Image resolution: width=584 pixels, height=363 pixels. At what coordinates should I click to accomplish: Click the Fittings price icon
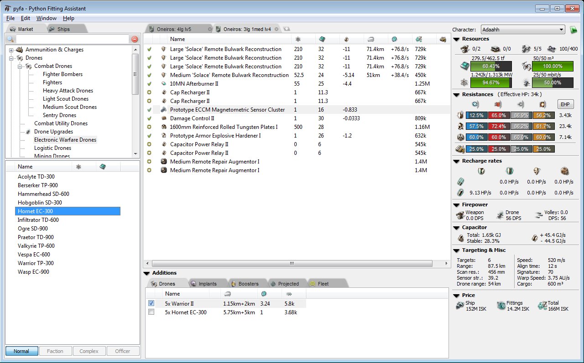pyautogui.click(x=501, y=306)
